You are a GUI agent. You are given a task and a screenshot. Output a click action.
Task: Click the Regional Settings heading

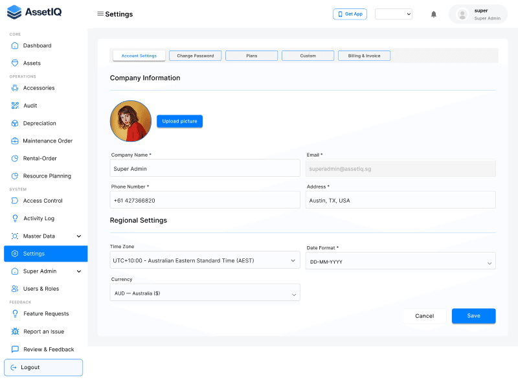(139, 220)
